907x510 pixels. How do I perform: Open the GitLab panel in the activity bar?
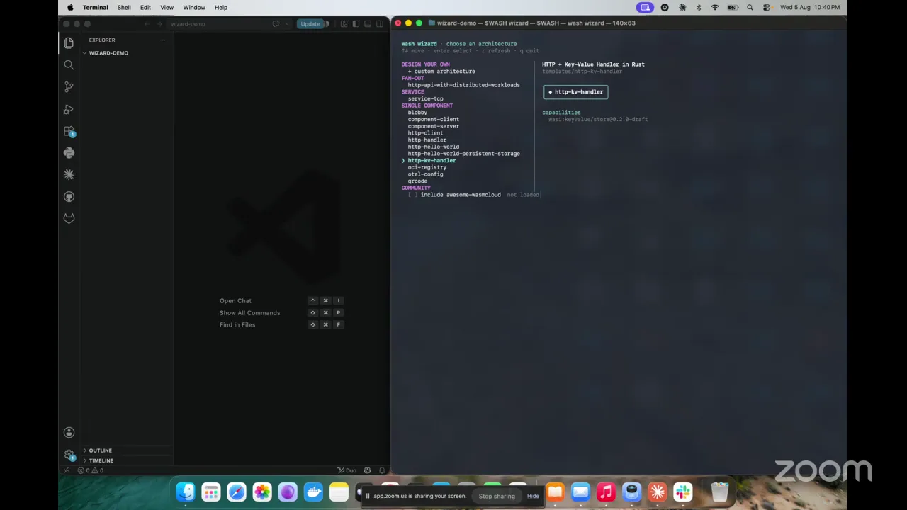pos(69,218)
